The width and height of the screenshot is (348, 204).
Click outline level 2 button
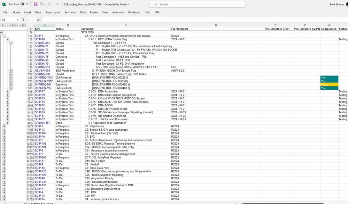(4, 25)
